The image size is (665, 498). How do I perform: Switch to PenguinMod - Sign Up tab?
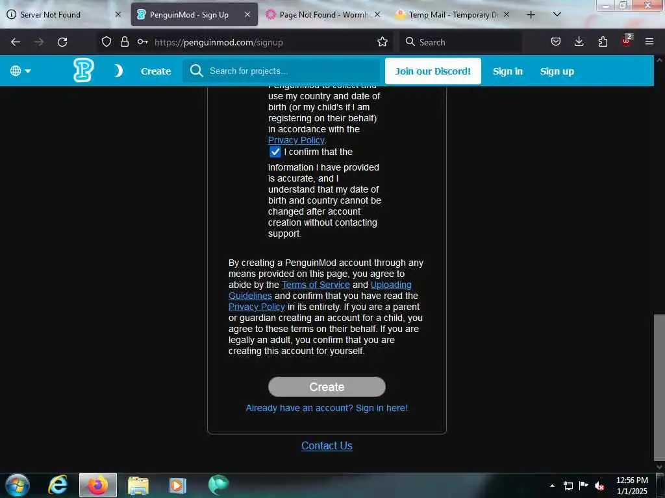tap(194, 14)
